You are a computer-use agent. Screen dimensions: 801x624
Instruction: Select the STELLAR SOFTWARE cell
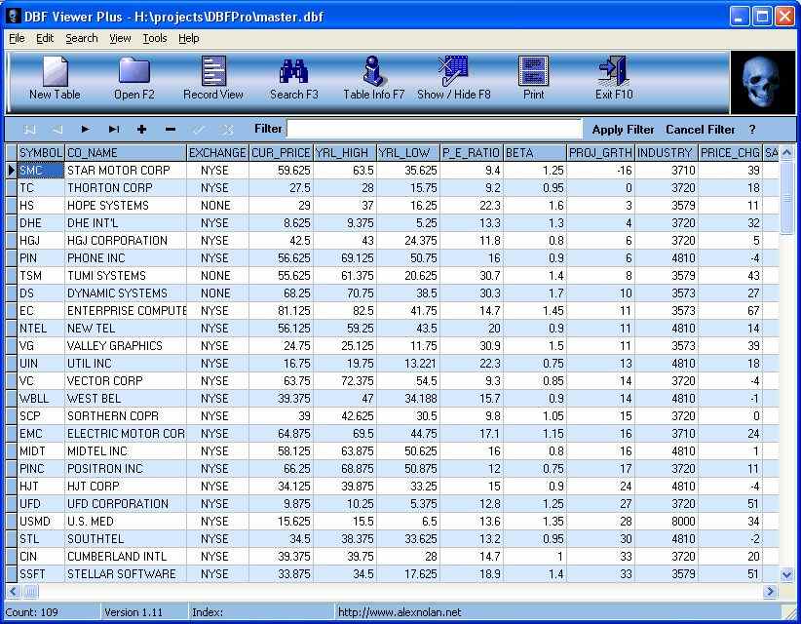[126, 574]
